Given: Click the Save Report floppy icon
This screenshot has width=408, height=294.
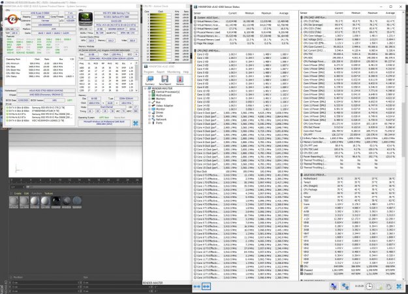Looking at the screenshot, I should tap(165, 80).
